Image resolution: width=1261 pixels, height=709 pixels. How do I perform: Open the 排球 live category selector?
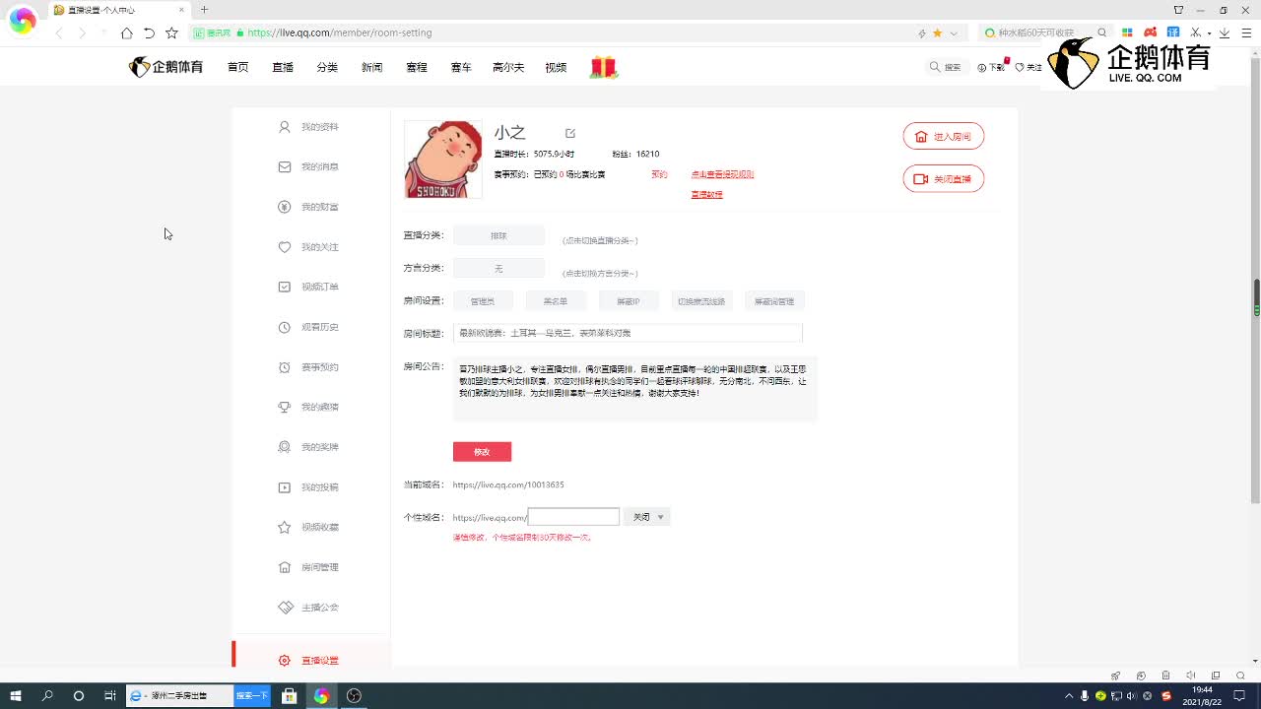(x=498, y=236)
